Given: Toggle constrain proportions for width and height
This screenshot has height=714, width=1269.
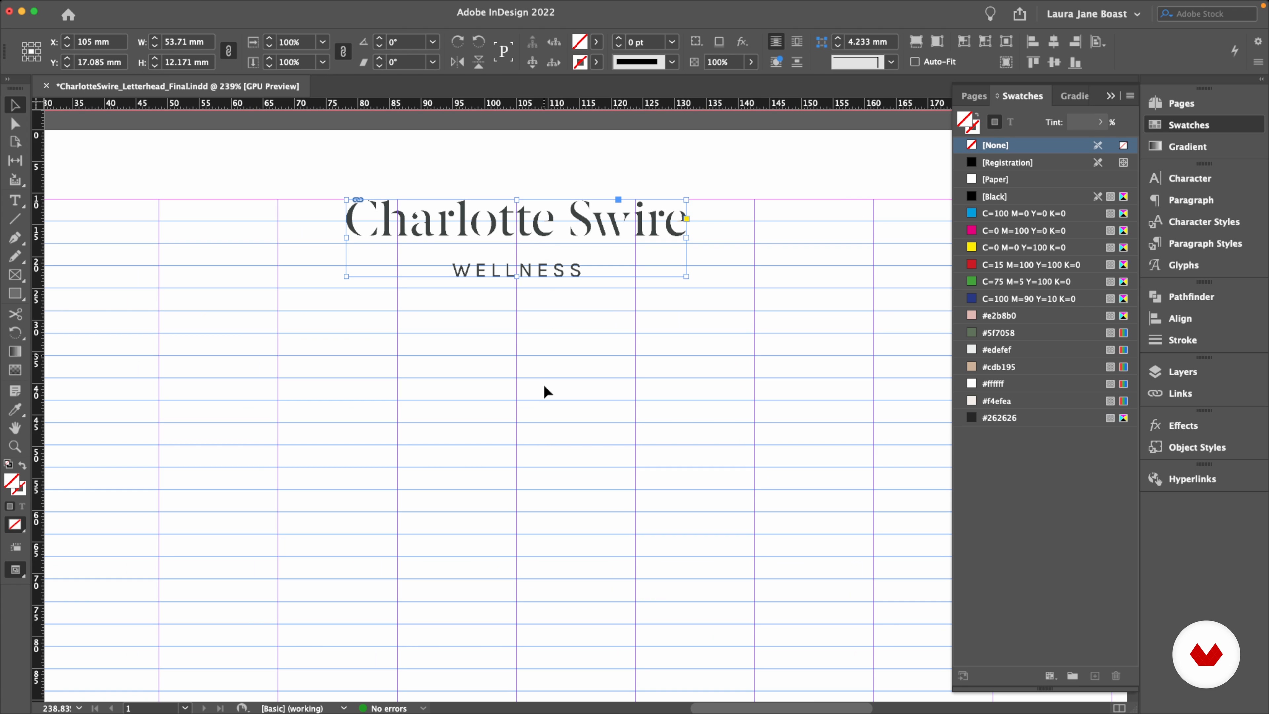Looking at the screenshot, I should [229, 51].
